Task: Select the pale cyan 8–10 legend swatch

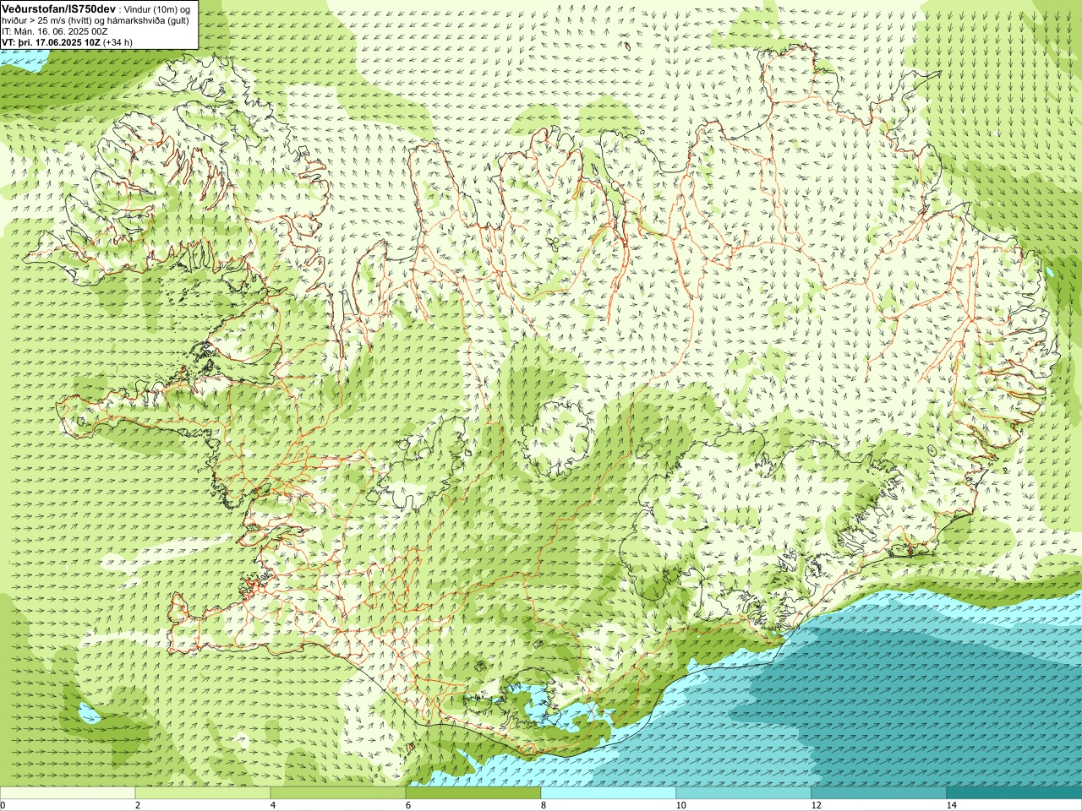Action: [609, 793]
